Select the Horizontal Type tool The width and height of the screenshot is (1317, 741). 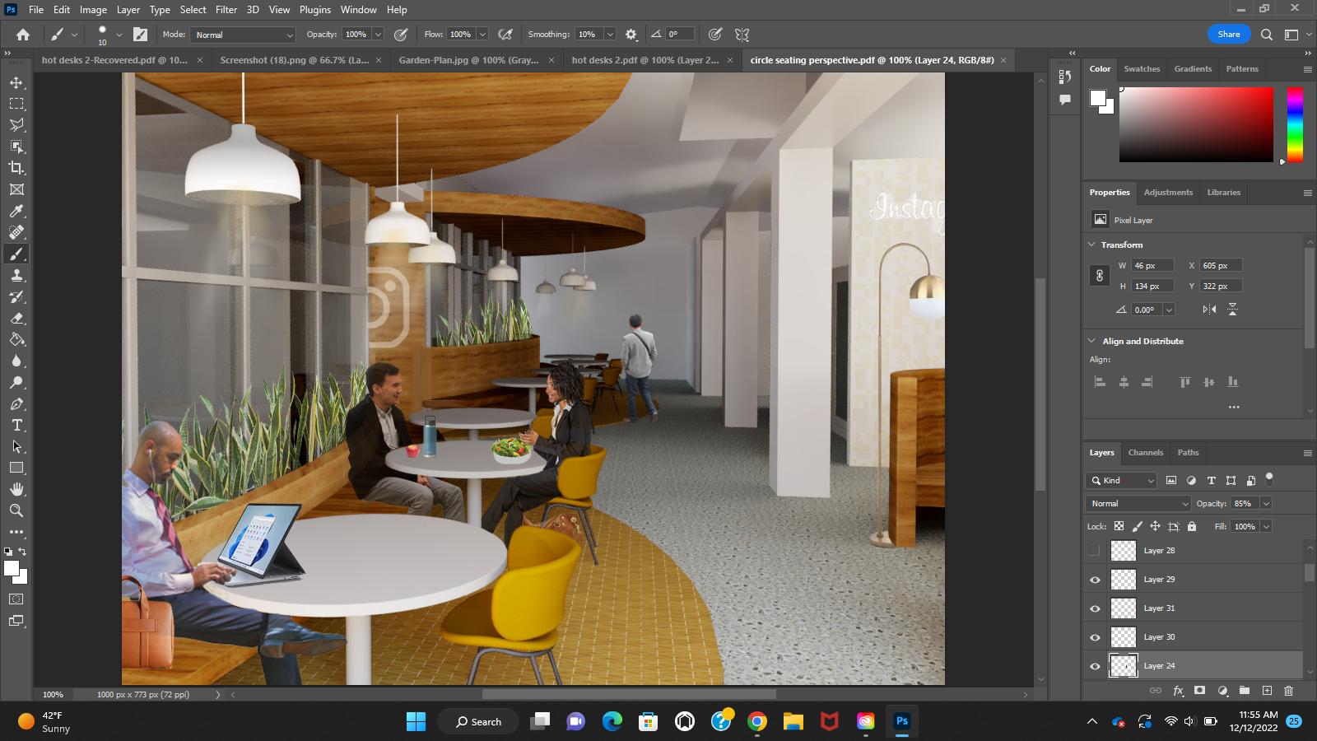pos(16,425)
